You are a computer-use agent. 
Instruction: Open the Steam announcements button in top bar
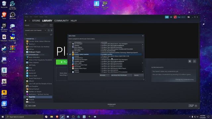(x=167, y=17)
